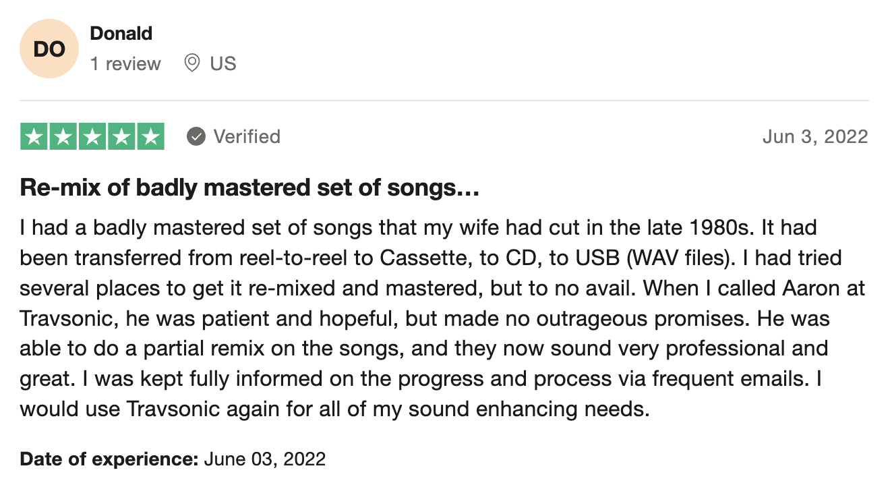This screenshot has height=487, width=890.
Task: Select the third green rating star
Action: click(92, 137)
